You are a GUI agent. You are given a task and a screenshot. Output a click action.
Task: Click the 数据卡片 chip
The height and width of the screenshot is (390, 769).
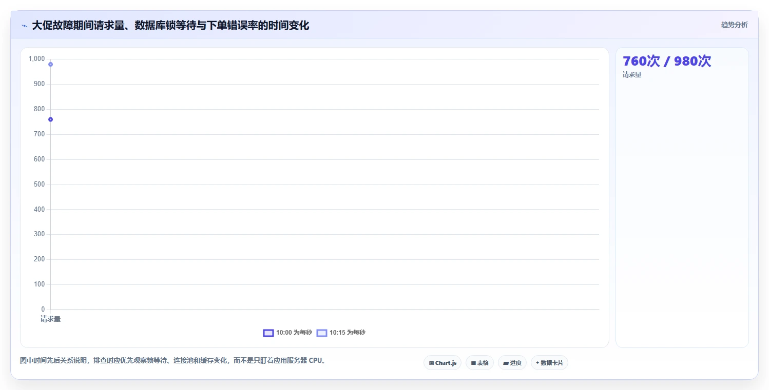(549, 363)
